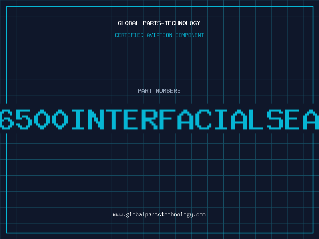The height and width of the screenshot is (239, 319).
Task: Click the large 6500INTERFACIALSEA part number text
Action: point(159,119)
